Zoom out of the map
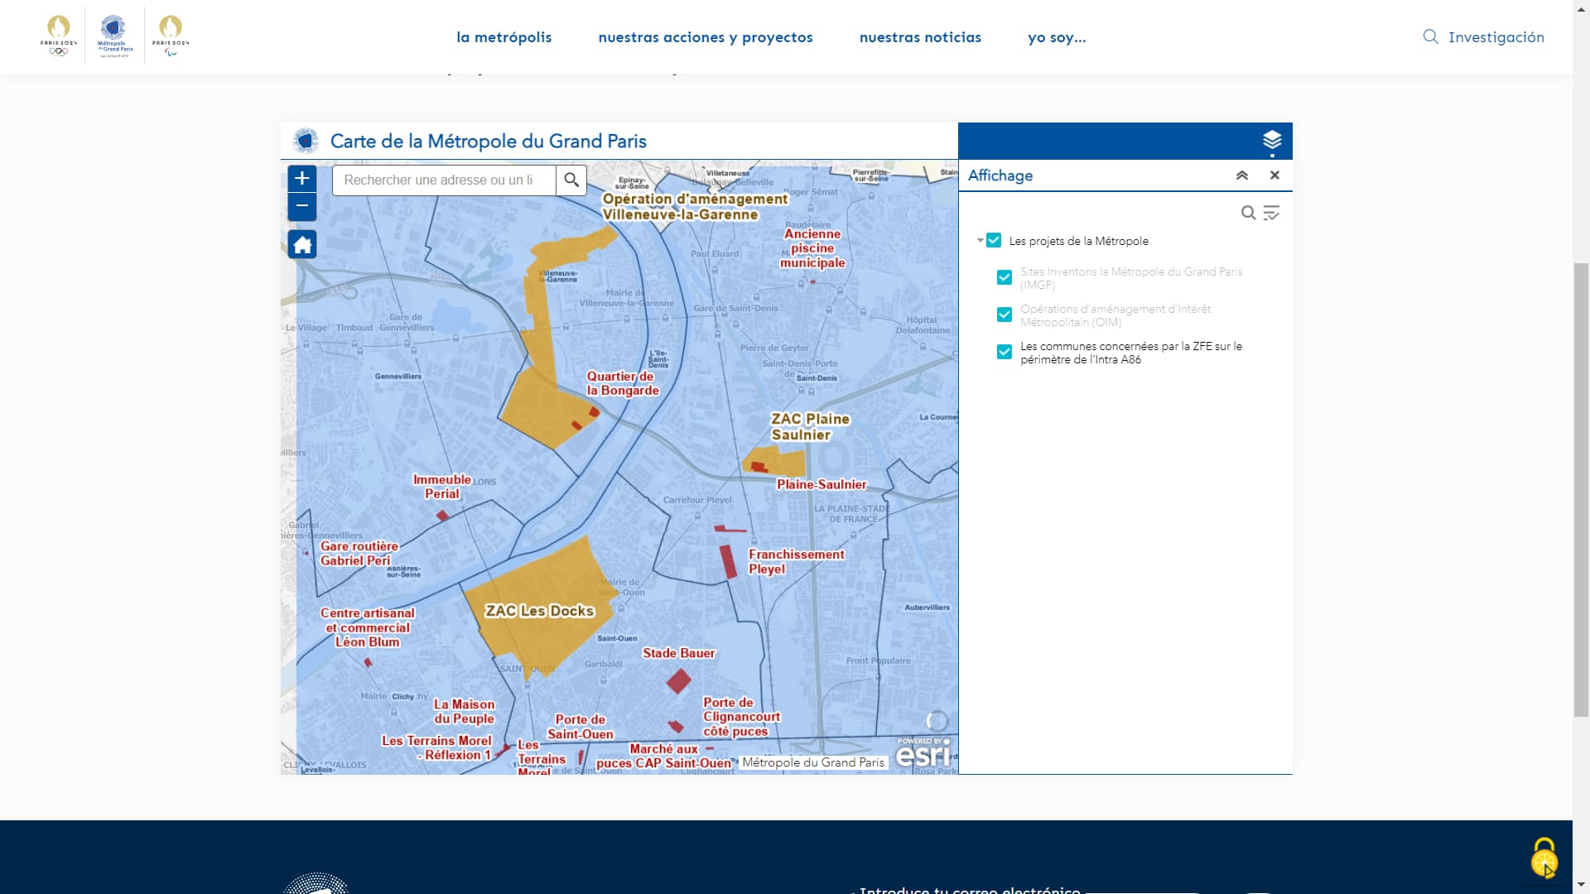 tap(302, 206)
